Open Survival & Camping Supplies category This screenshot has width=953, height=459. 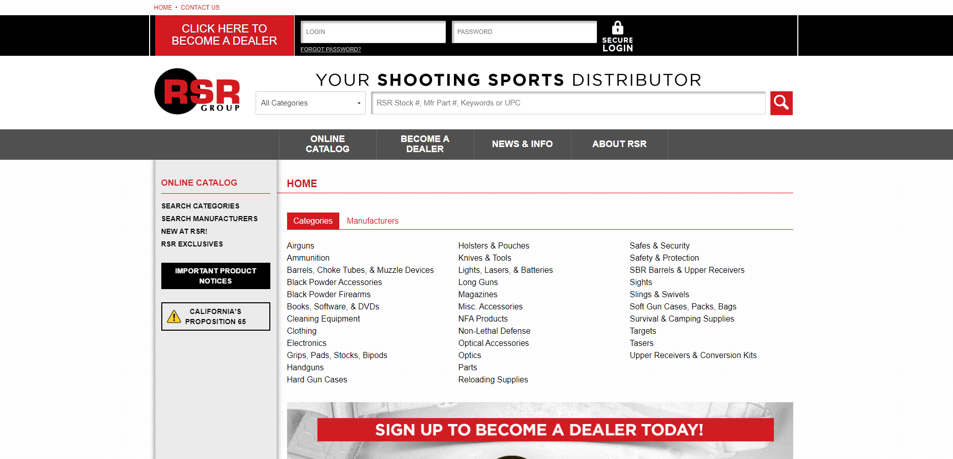682,319
